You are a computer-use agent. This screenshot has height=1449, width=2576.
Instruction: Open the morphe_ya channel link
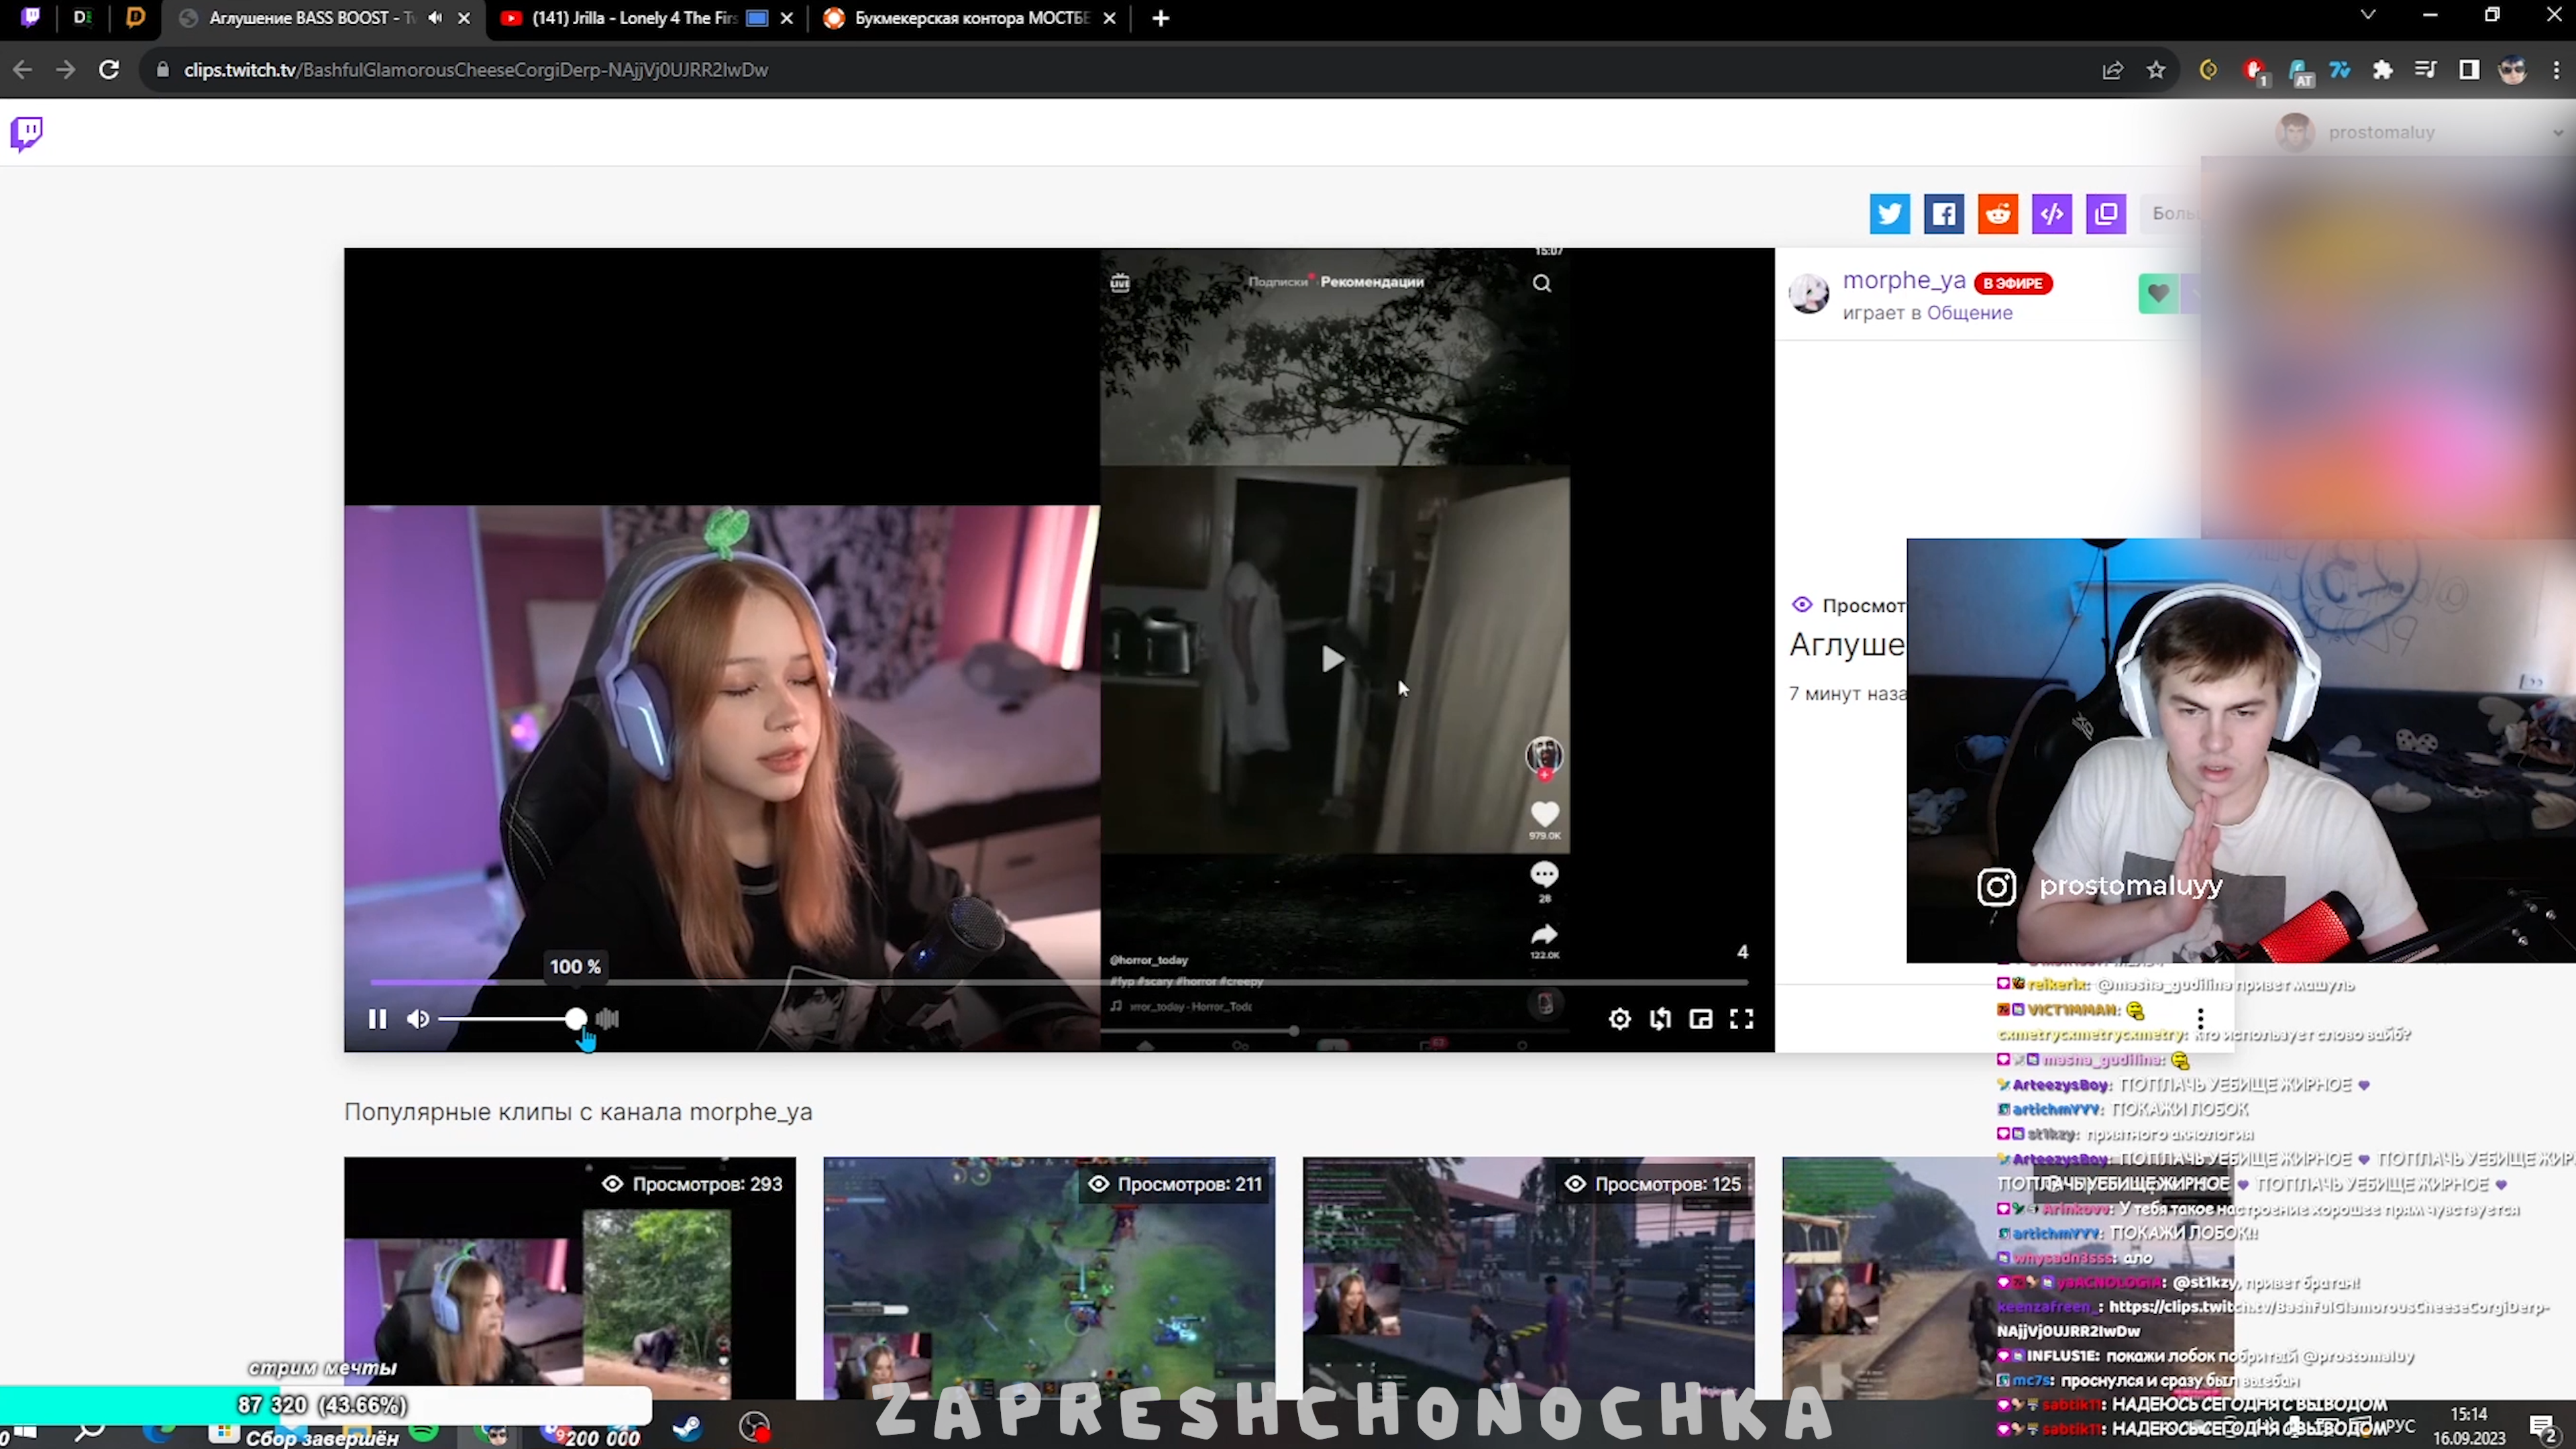tap(1903, 281)
